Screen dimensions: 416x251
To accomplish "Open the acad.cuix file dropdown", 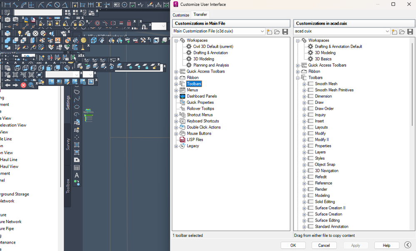I will (387, 31).
